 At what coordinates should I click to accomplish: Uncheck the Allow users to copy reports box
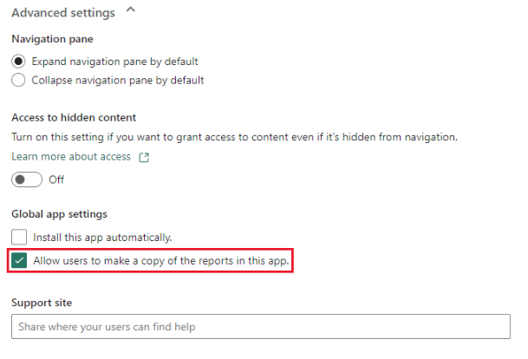19,260
